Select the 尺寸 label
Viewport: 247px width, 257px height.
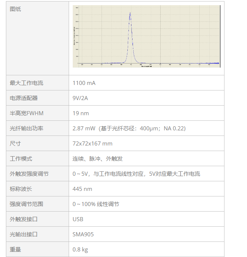pyautogui.click(x=15, y=143)
